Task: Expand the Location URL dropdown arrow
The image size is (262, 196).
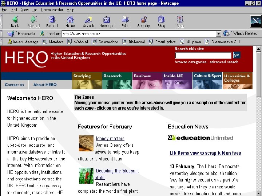Action: 218,34
